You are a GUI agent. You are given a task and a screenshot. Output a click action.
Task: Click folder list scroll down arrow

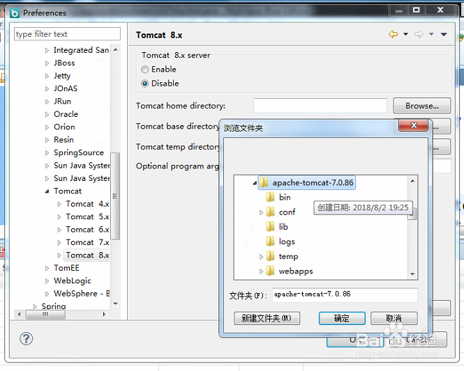point(412,274)
